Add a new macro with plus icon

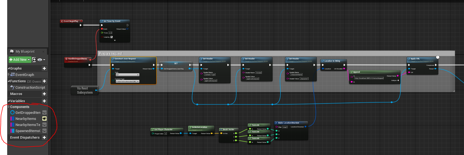[44, 94]
